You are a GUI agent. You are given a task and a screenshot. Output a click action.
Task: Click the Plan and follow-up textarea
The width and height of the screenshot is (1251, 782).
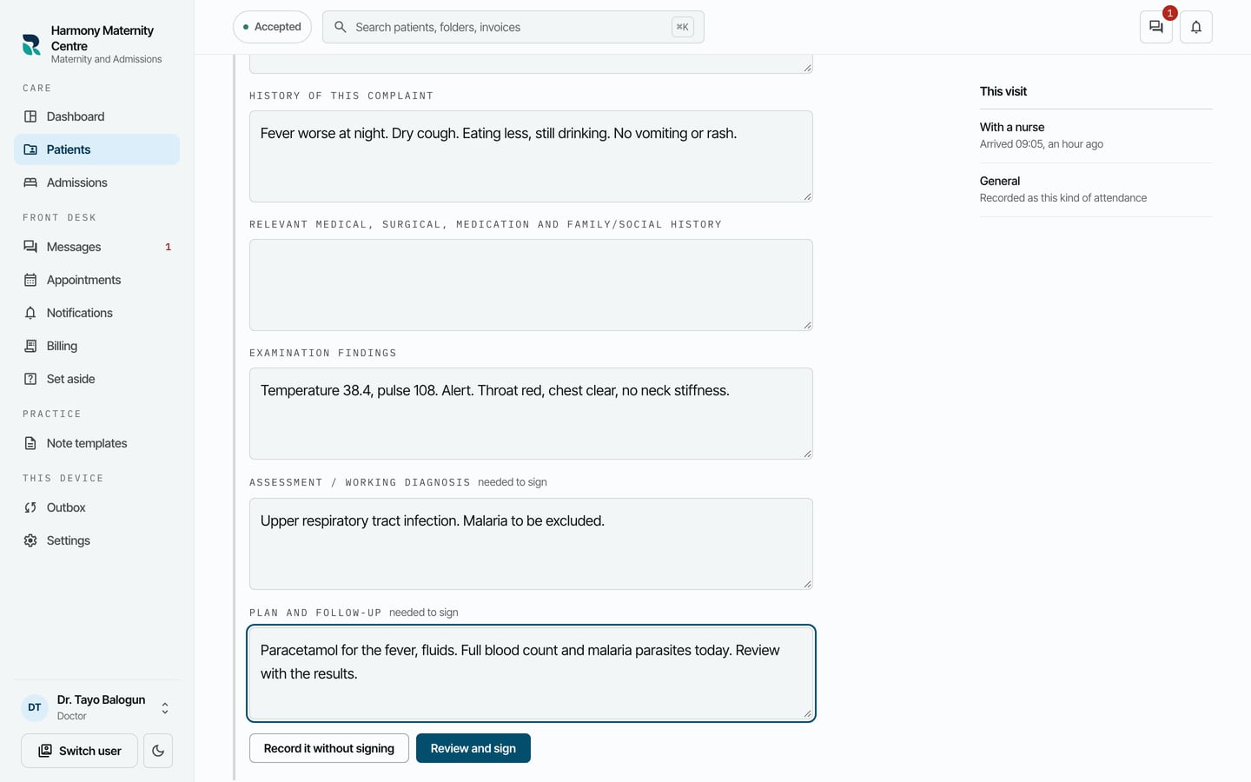pyautogui.click(x=531, y=673)
